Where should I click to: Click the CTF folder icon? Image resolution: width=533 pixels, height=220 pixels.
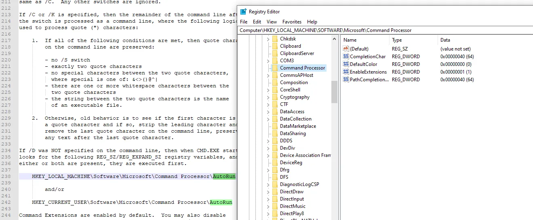(275, 104)
